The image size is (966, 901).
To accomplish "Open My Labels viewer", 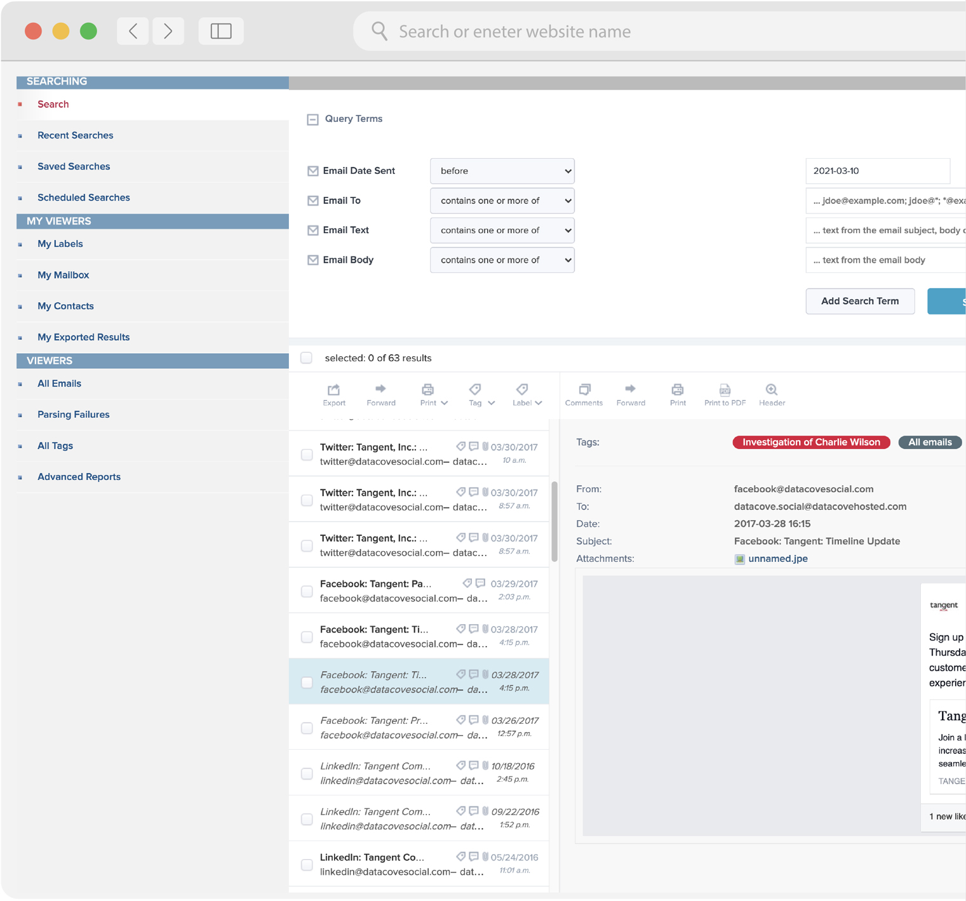I will coord(60,244).
